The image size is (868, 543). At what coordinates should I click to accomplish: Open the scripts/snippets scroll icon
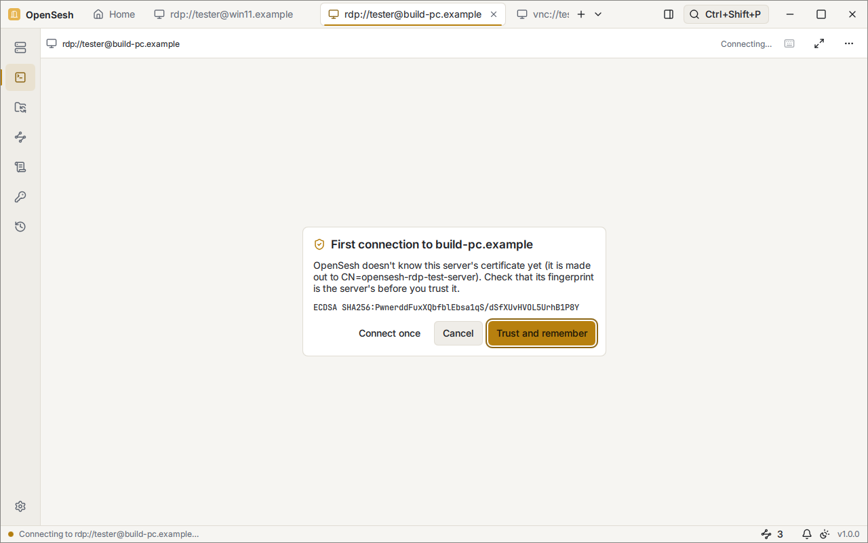click(x=20, y=167)
